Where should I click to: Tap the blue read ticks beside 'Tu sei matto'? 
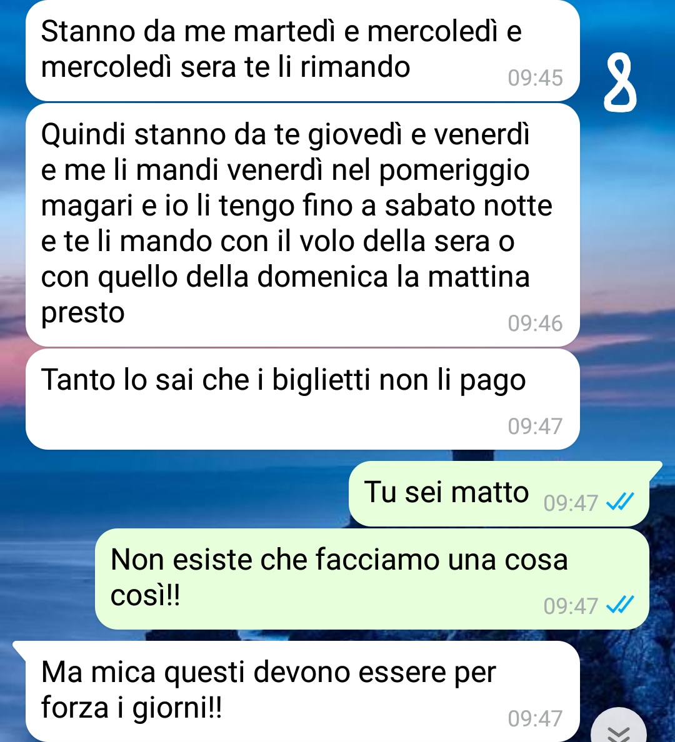coord(619,502)
